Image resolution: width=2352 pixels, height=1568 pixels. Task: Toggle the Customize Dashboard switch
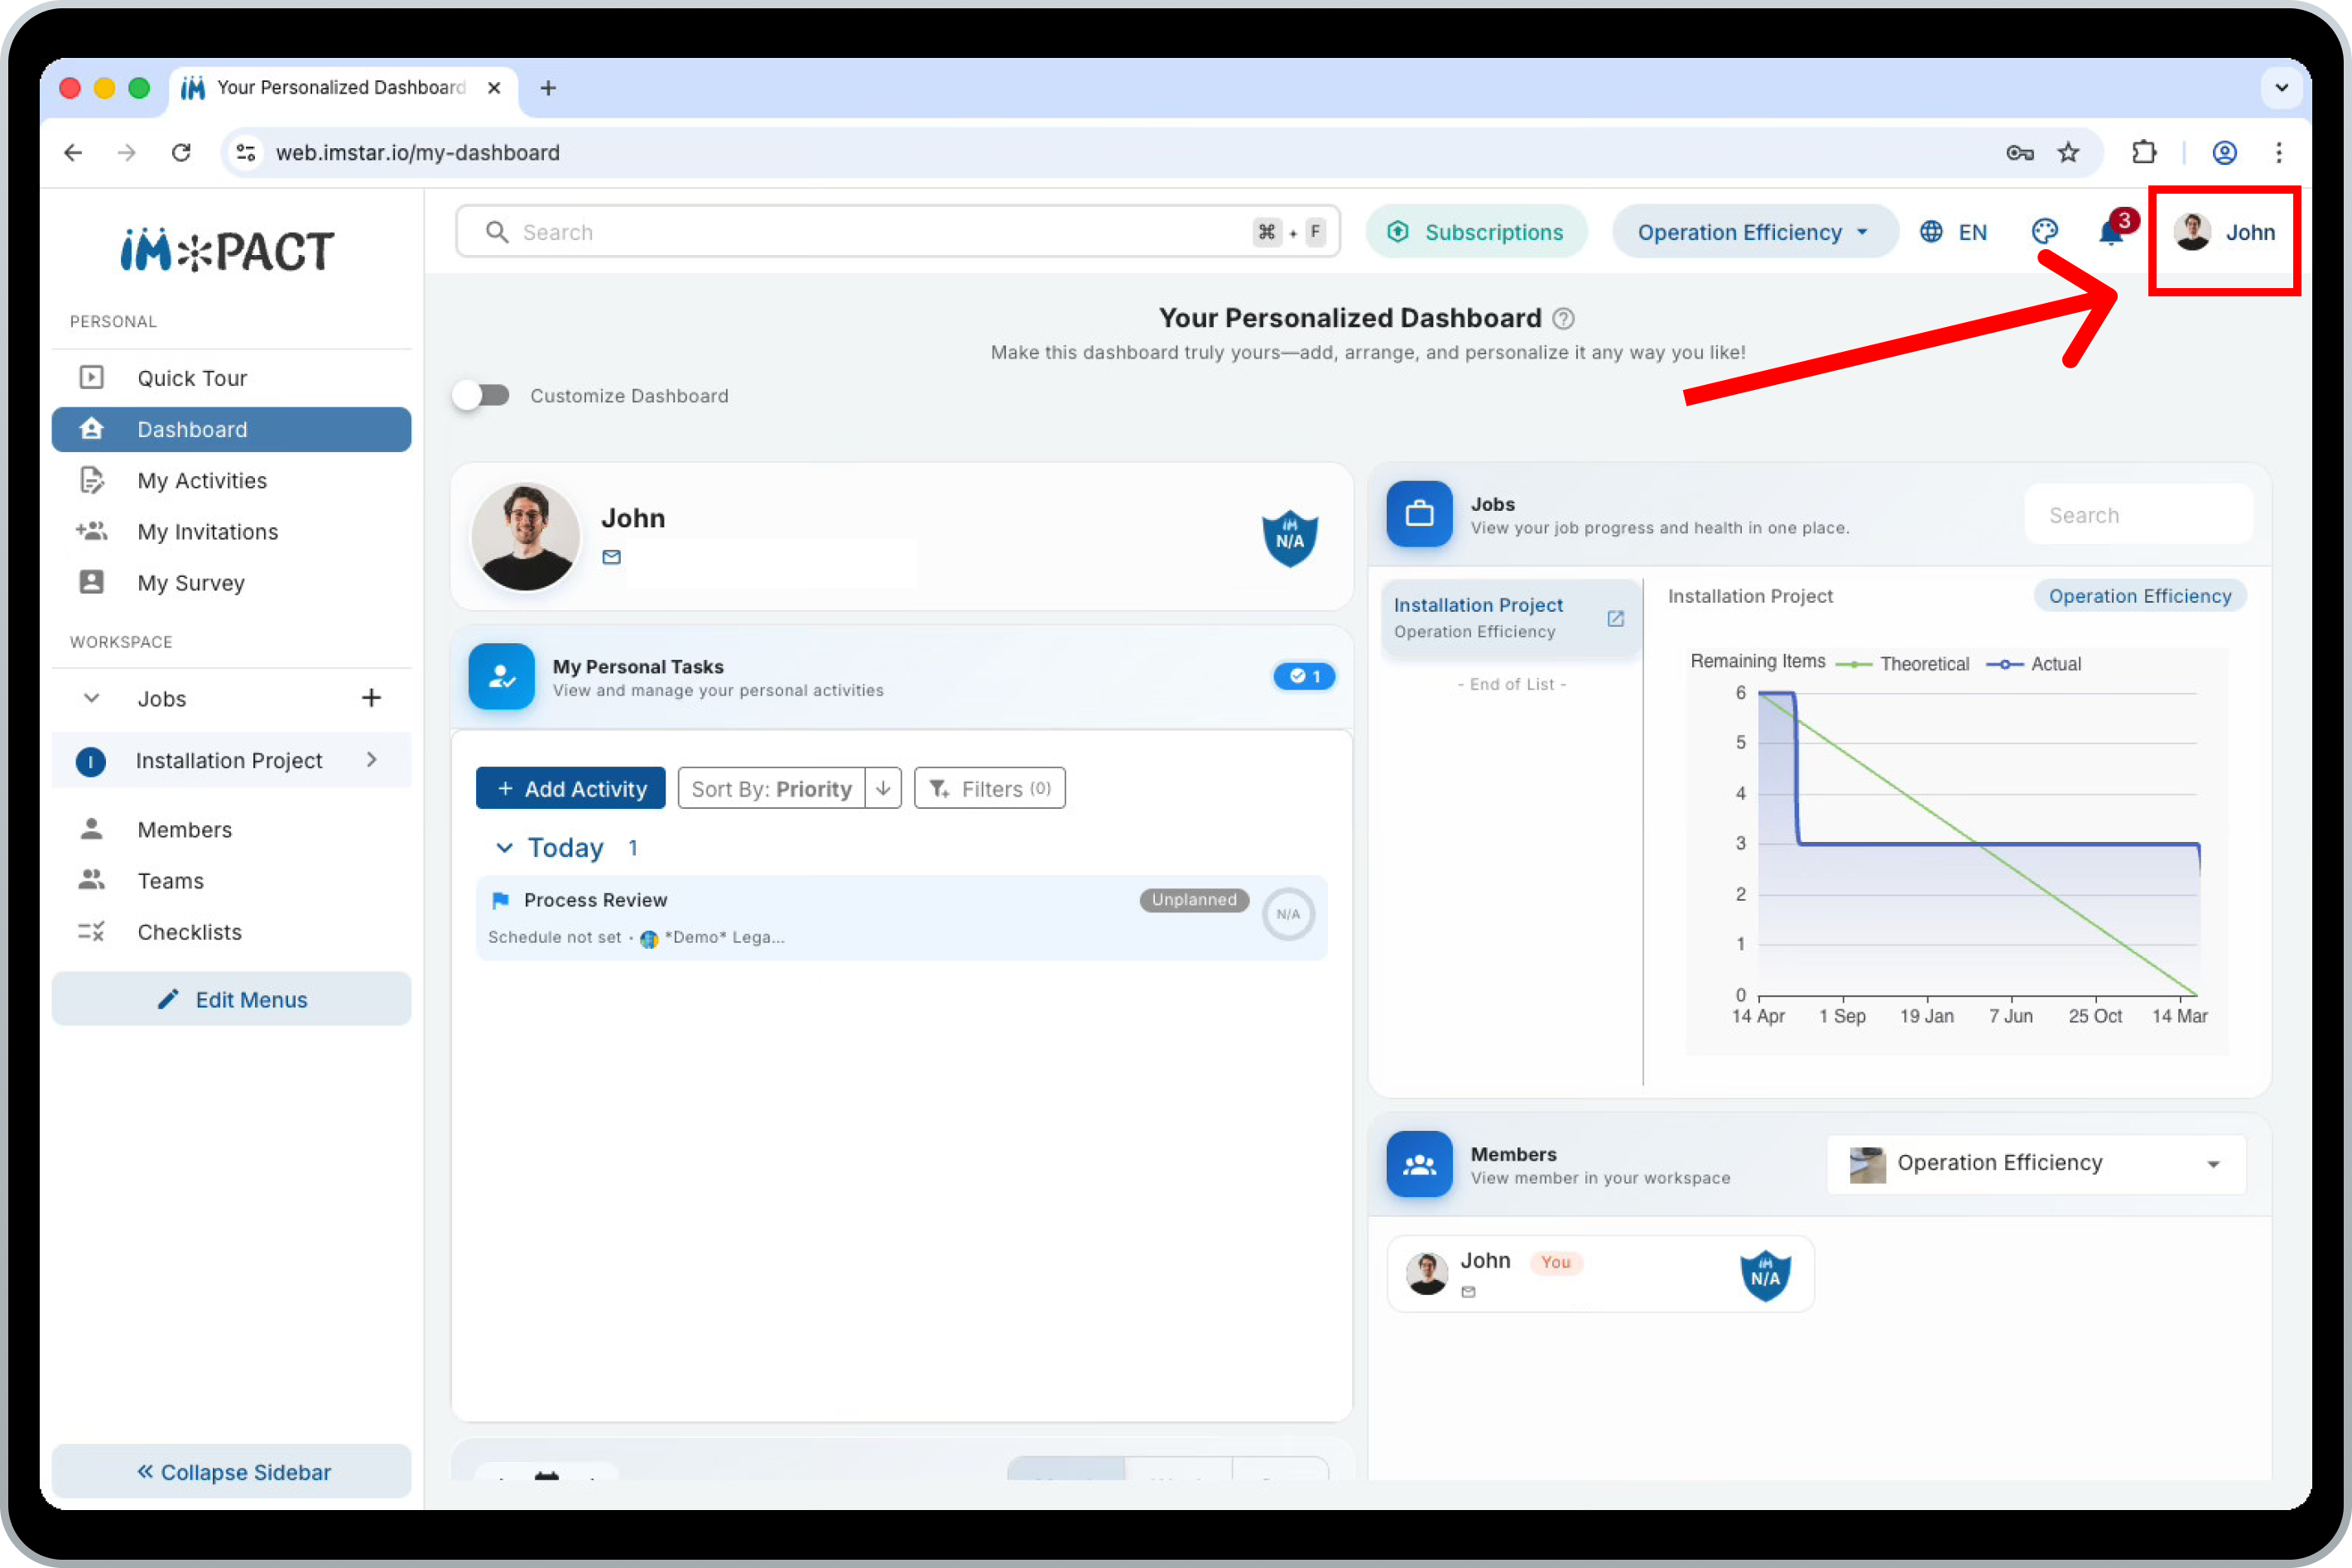tap(481, 395)
